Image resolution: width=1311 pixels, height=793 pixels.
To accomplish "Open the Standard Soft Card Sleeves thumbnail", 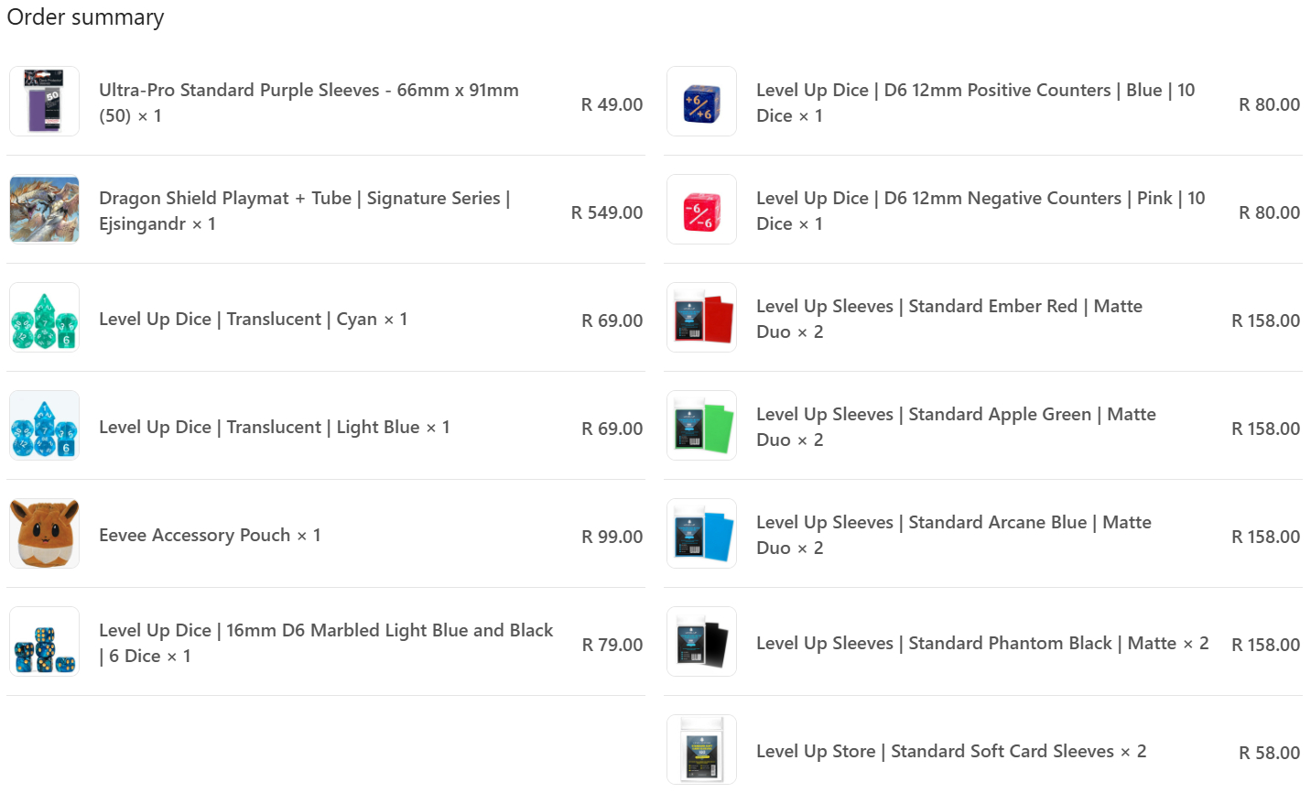I will (x=701, y=750).
